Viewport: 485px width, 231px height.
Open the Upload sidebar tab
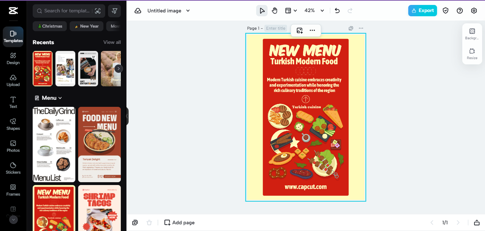[x=13, y=80]
